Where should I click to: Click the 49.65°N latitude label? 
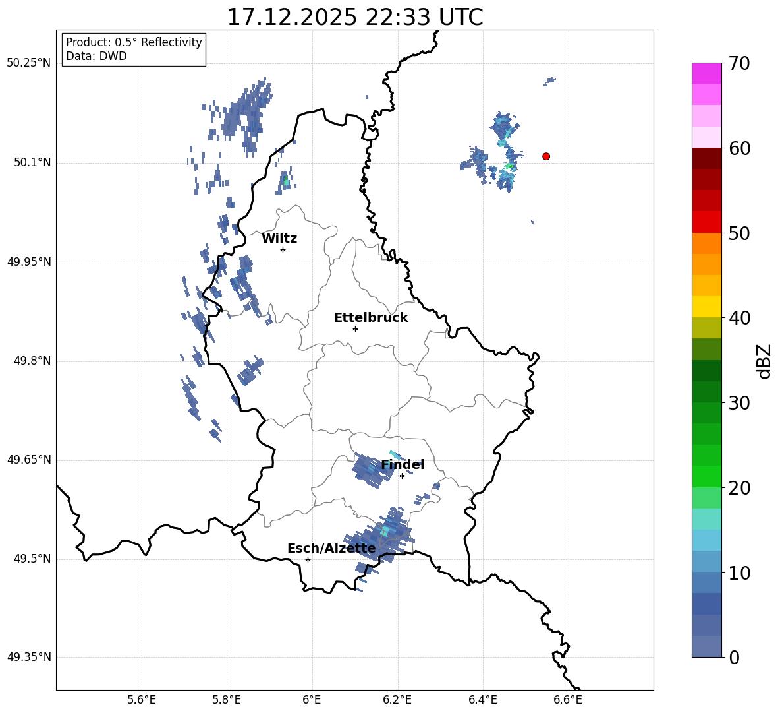29,459
